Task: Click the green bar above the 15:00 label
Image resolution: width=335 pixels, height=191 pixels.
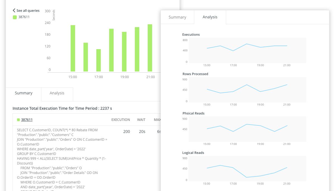Action: click(x=73, y=47)
